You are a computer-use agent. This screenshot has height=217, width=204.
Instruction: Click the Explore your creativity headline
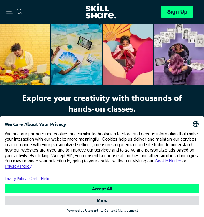tap(102, 103)
